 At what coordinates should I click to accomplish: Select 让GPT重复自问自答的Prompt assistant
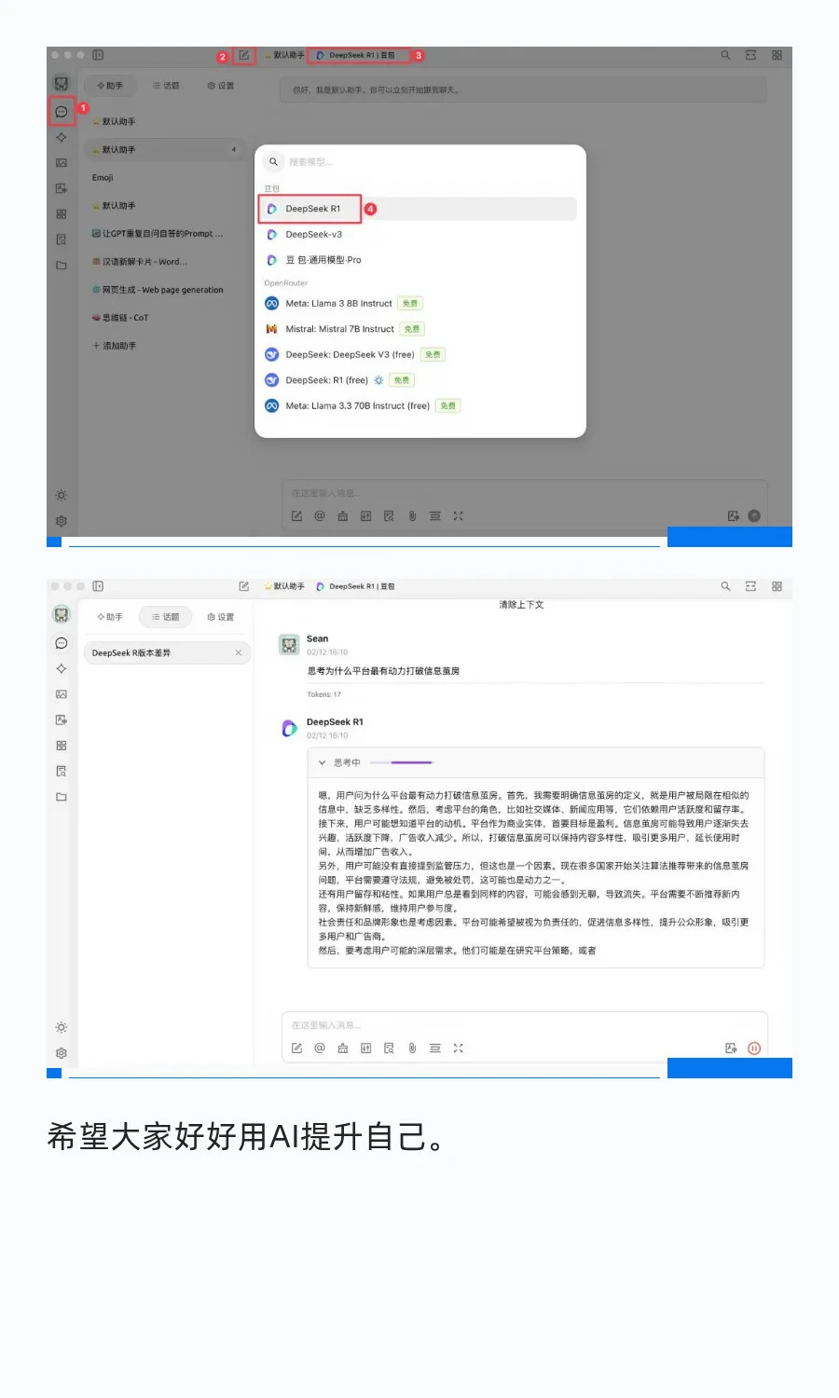(158, 233)
